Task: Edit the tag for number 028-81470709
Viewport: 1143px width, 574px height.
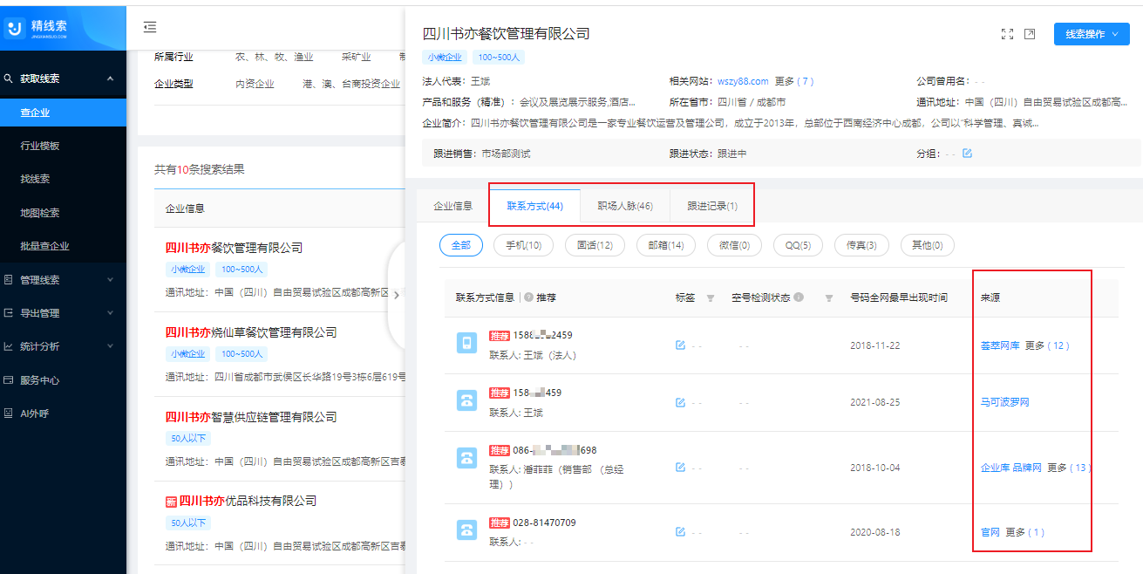Action: click(x=681, y=531)
